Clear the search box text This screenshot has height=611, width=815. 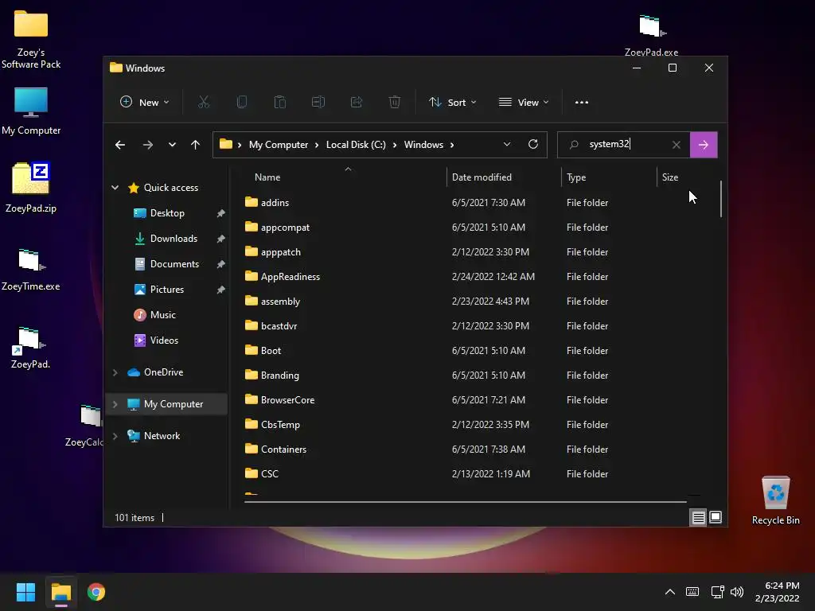click(x=676, y=145)
